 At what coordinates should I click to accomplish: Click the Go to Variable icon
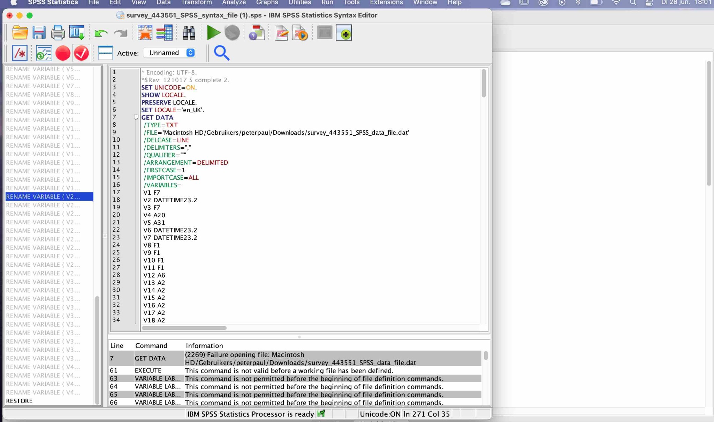[164, 33]
